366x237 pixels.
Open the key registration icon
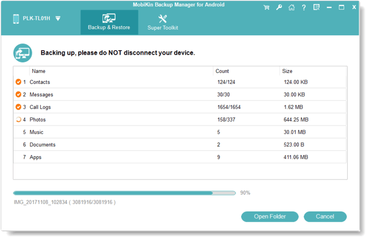point(280,8)
